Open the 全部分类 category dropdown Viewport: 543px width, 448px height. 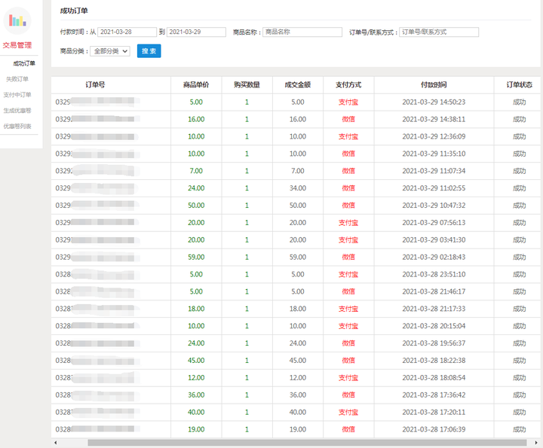(110, 51)
